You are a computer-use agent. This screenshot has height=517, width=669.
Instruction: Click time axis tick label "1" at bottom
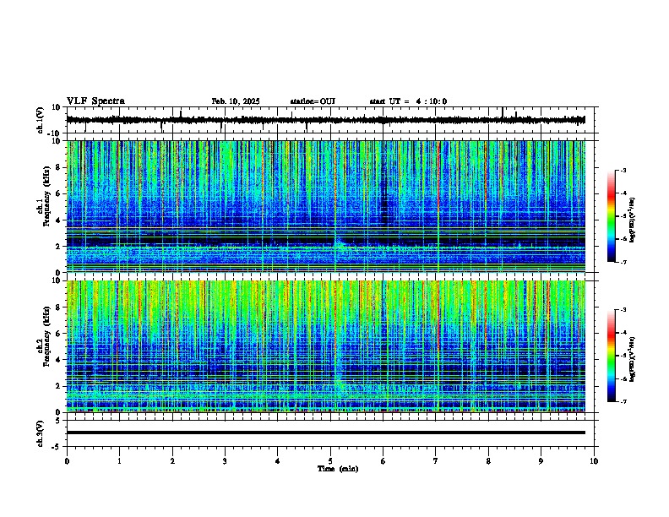[x=119, y=461]
